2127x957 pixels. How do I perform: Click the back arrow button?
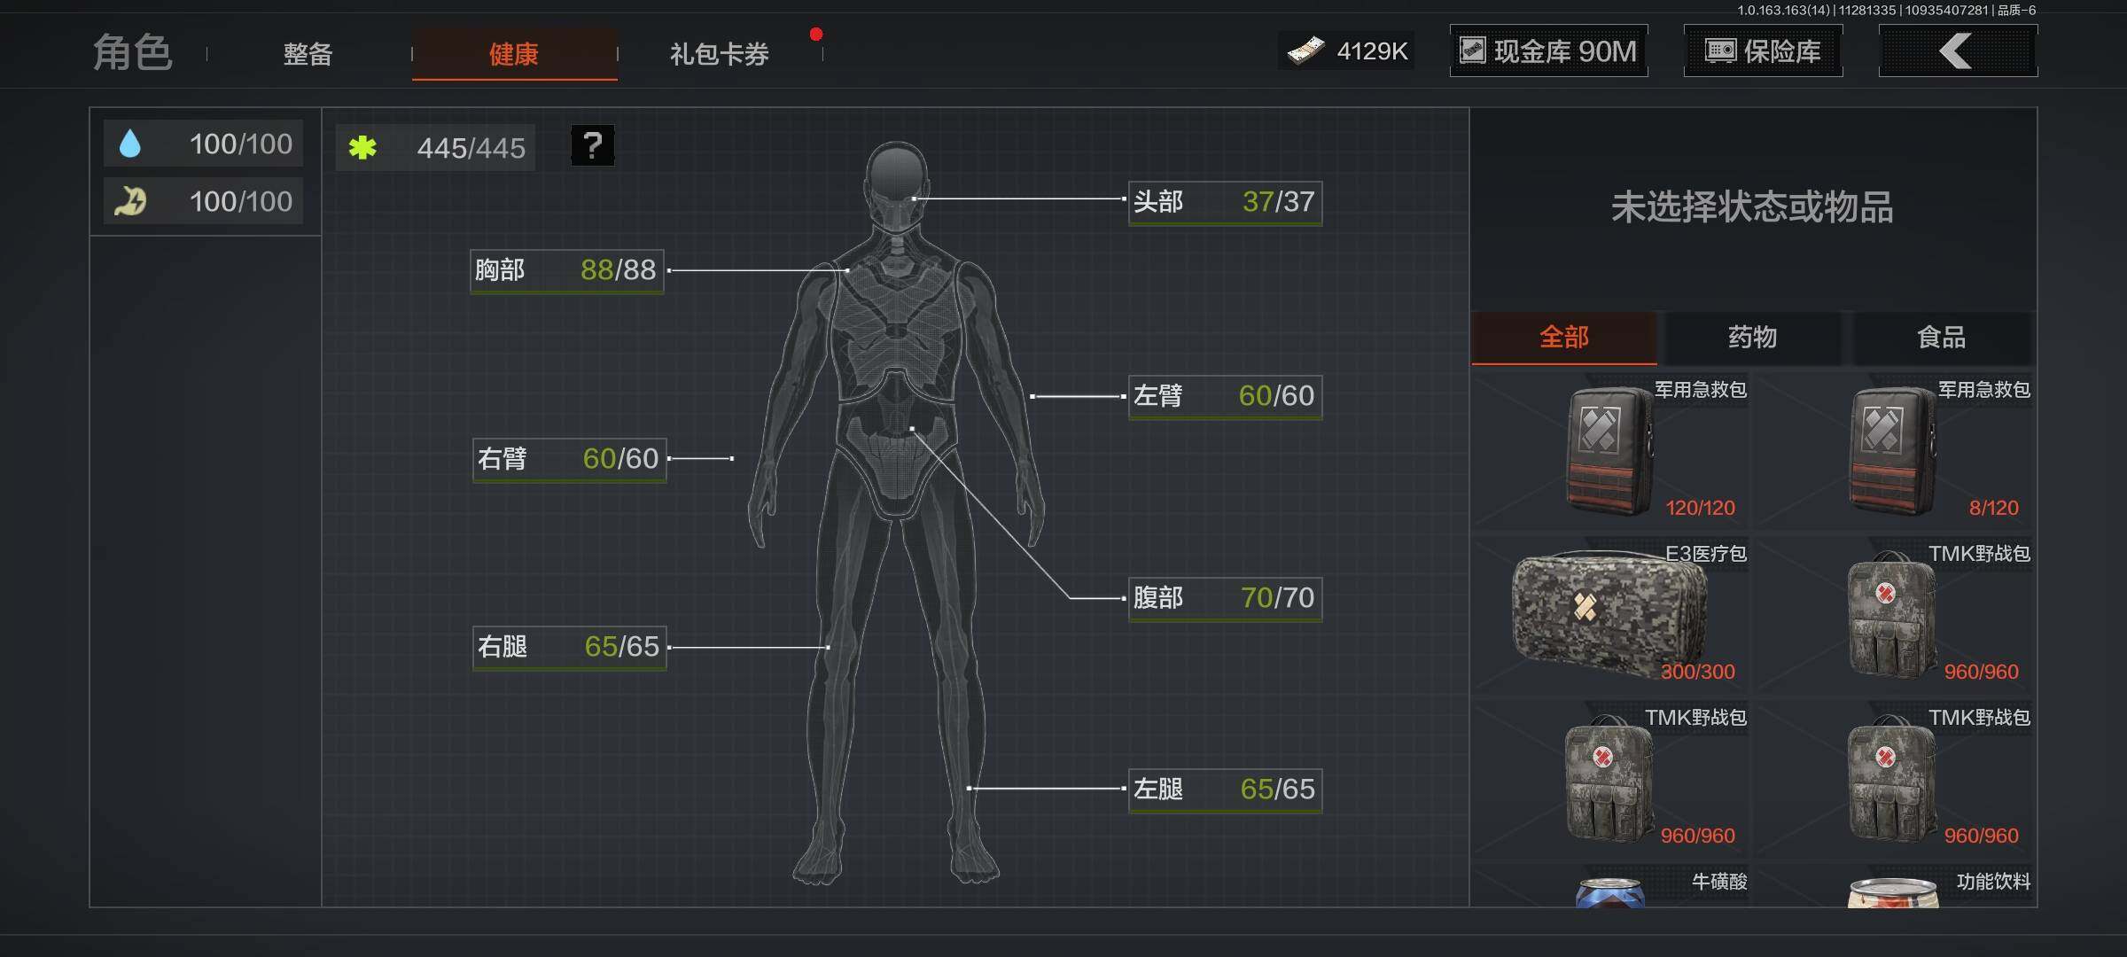pos(1957,51)
